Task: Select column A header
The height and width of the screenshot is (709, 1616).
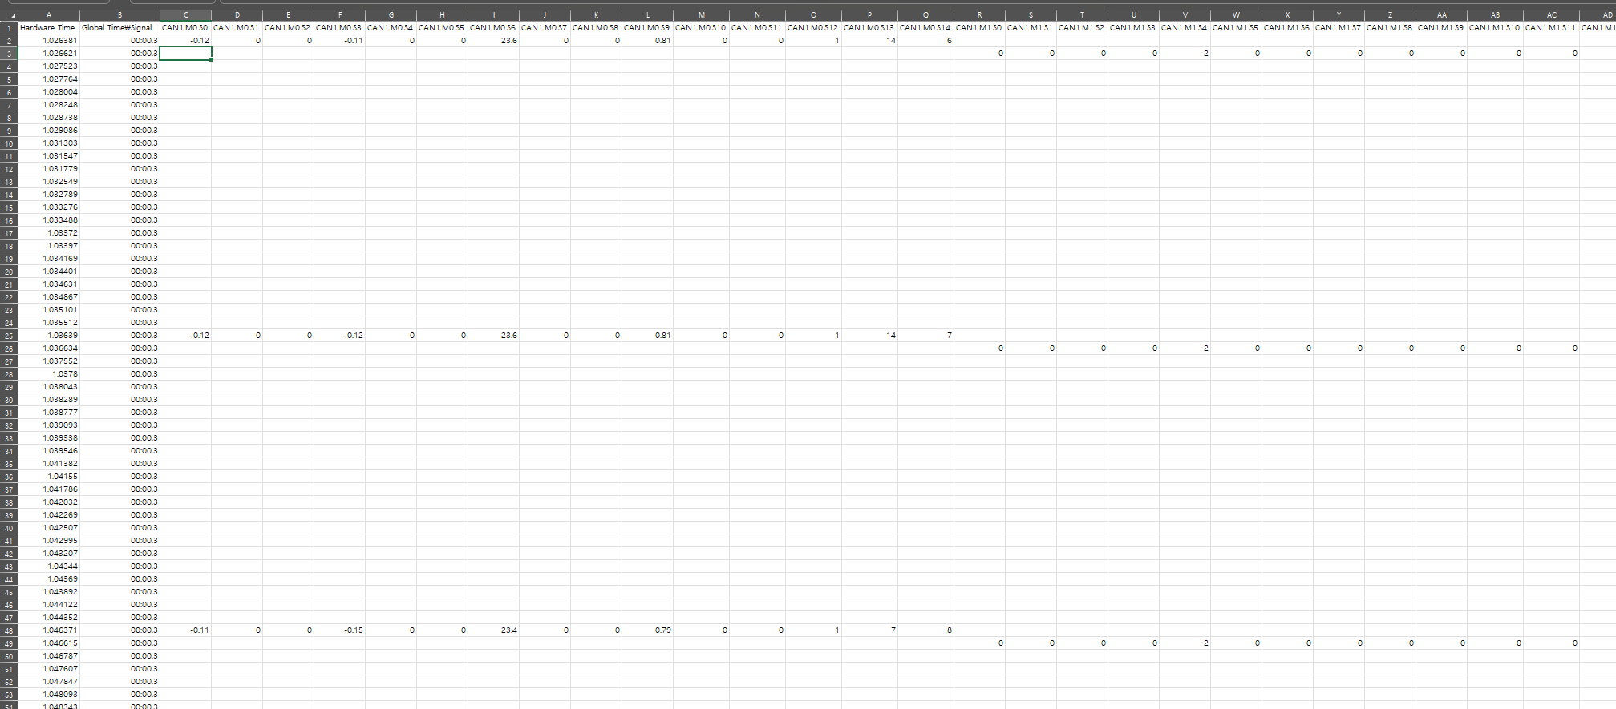Action: click(x=49, y=15)
